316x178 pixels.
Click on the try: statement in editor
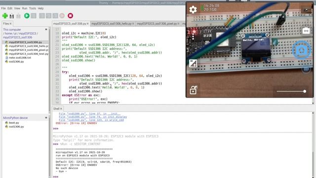tap(65, 72)
